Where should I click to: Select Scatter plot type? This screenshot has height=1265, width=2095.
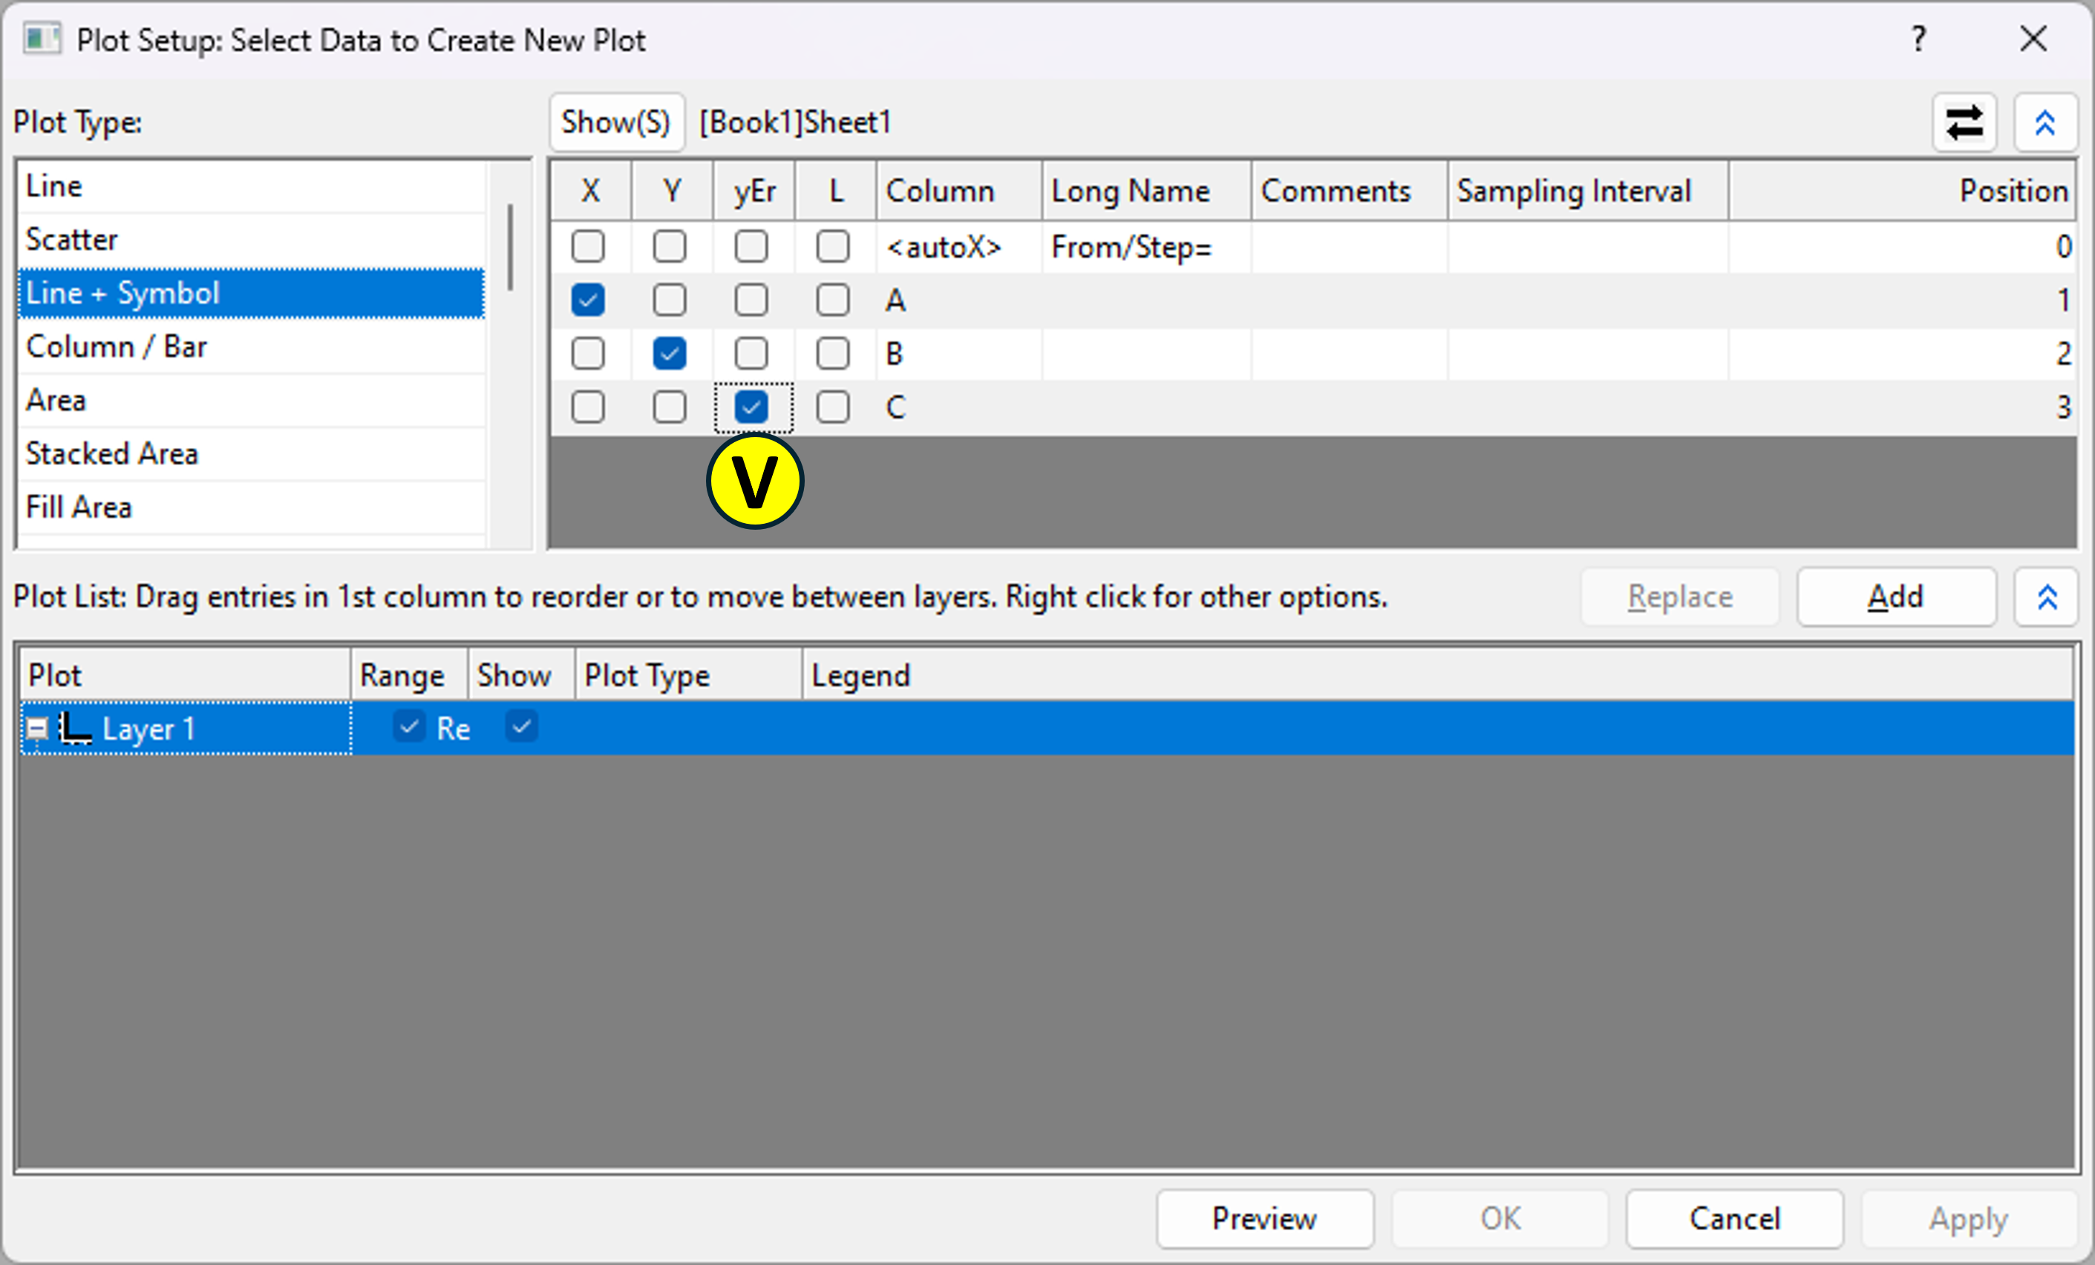(x=72, y=240)
